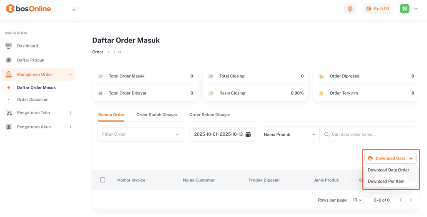
Task: Select Download Data Order option
Action: [x=388, y=170]
